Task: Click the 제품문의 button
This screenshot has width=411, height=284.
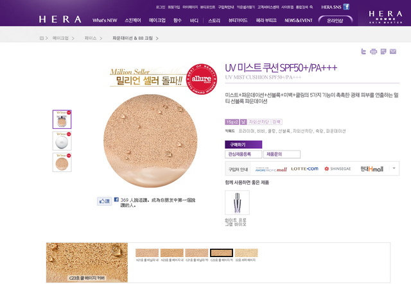Action: click(282, 154)
